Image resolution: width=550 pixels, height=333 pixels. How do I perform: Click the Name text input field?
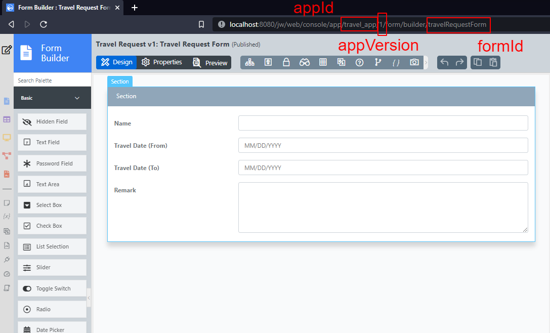pyautogui.click(x=383, y=123)
